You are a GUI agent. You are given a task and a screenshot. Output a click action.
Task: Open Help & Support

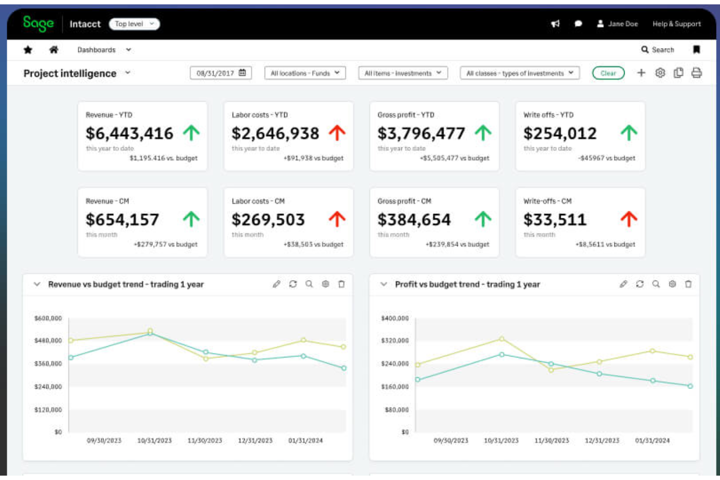coord(676,24)
